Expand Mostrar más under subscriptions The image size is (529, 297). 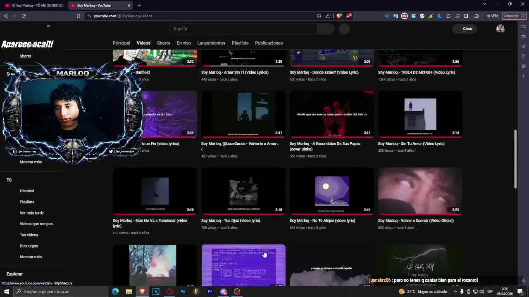point(31,162)
